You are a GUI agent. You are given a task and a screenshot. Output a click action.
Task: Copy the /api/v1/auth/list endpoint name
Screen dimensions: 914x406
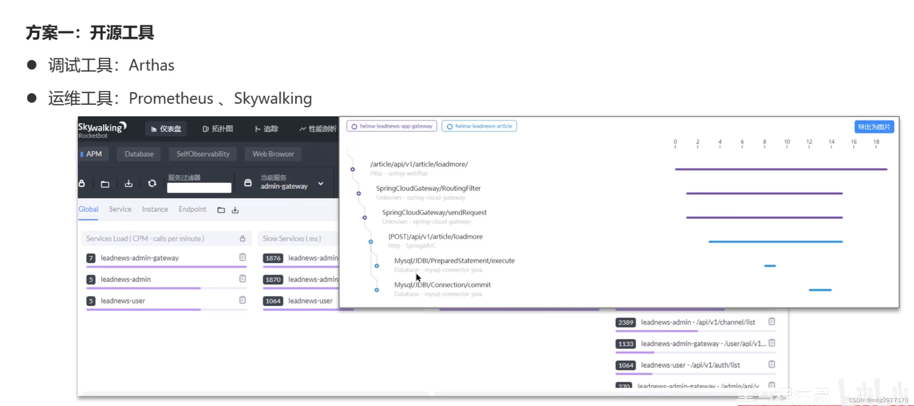(x=772, y=365)
